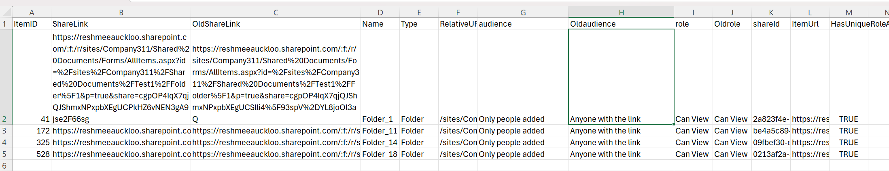Select cell containing Folder_11
Image resolution: width=889 pixels, height=171 pixels.
(x=380, y=131)
